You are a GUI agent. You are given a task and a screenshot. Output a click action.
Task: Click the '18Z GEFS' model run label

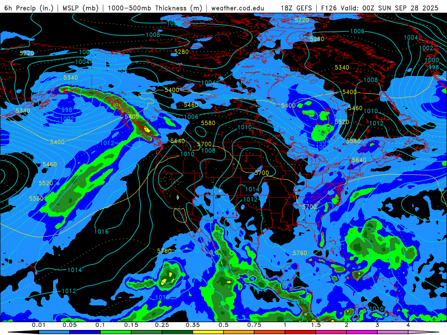coord(296,8)
